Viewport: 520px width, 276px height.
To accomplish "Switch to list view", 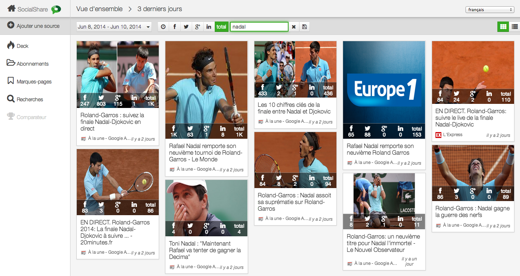I will [x=514, y=27].
